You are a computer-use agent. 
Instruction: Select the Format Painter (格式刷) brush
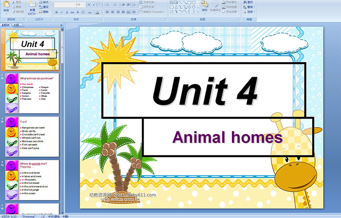(18, 12)
